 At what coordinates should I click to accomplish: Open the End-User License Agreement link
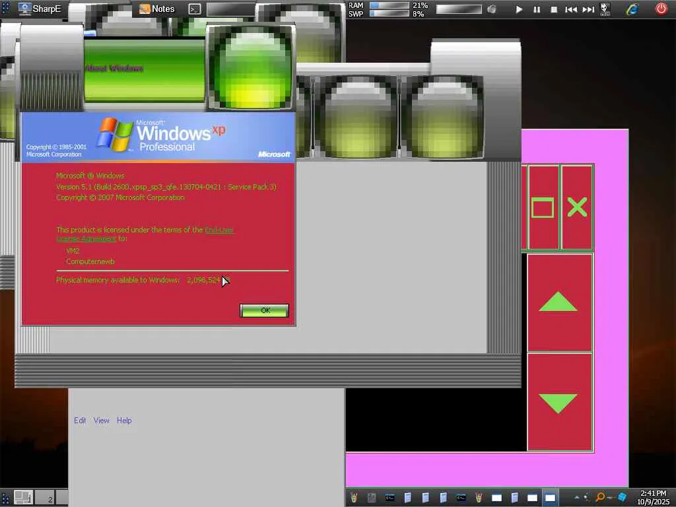(219, 230)
